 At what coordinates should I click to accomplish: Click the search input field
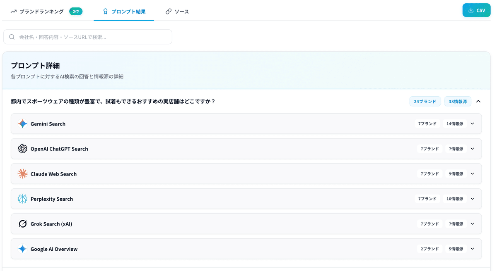pos(88,37)
